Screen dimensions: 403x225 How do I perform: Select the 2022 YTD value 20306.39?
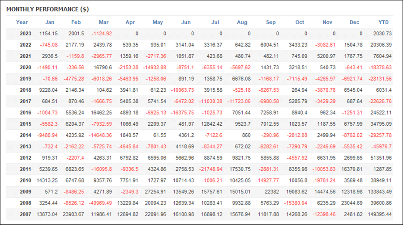[x=381, y=45]
